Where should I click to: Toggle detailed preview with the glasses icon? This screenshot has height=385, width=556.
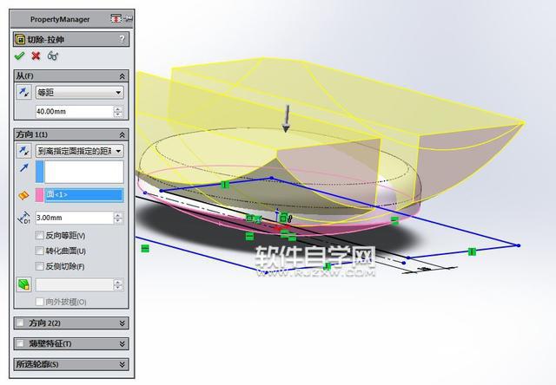point(52,55)
